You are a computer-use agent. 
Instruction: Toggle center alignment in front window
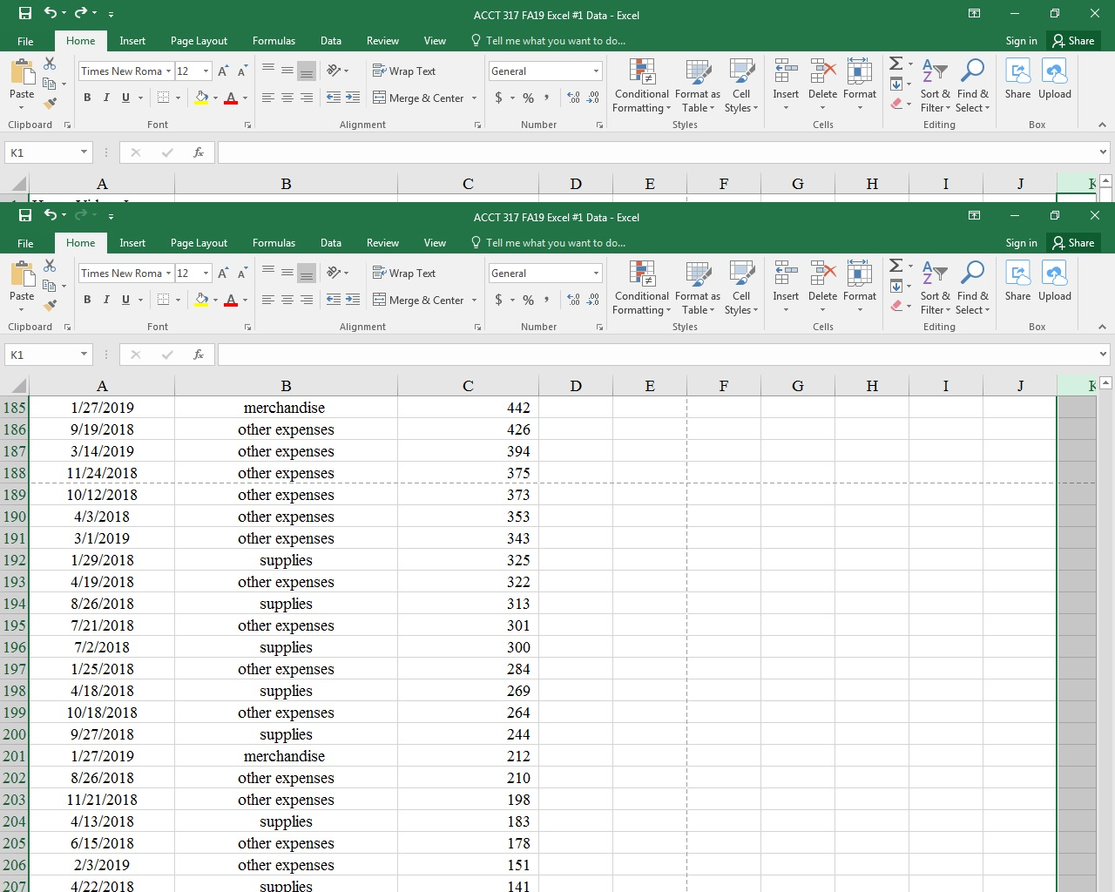[287, 300]
